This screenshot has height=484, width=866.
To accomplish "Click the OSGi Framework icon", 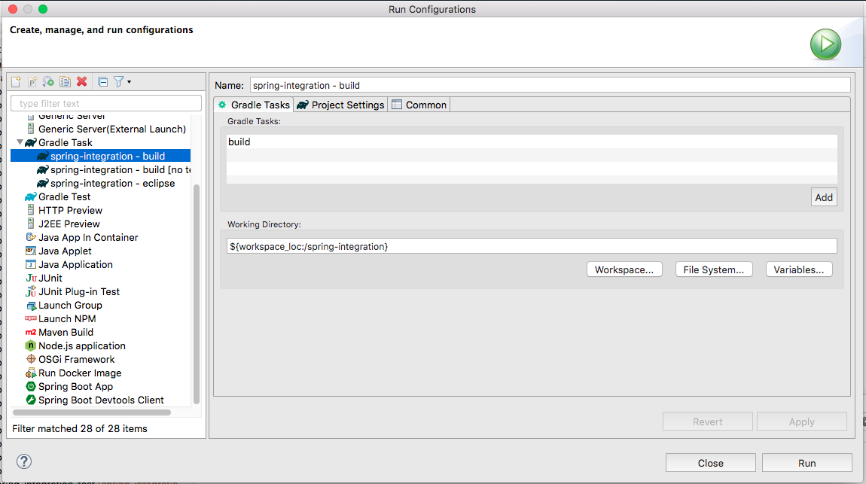I will [31, 359].
